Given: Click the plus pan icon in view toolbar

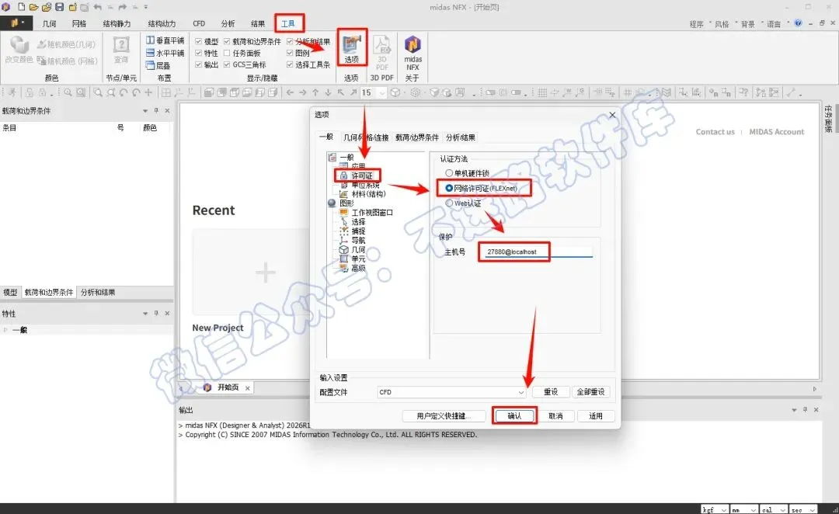Looking at the screenshot, I should [148, 92].
